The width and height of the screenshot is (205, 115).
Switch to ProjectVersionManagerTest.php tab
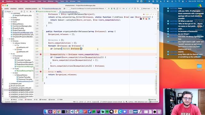[x=46, y=11]
